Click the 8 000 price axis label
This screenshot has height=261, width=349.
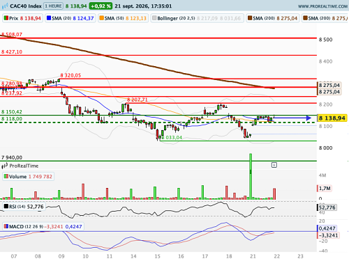coord(326,148)
